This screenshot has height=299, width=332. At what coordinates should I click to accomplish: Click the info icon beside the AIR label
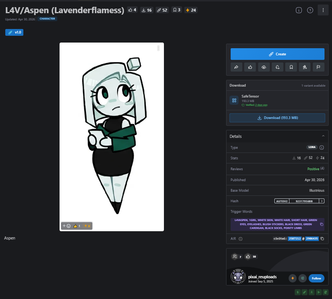[x=240, y=239]
